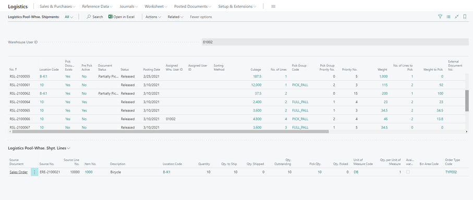Screen dimensions: 473x200
Task: Toggle Available warehouse checkbox on Bicycle line
Action: [x=408, y=172]
